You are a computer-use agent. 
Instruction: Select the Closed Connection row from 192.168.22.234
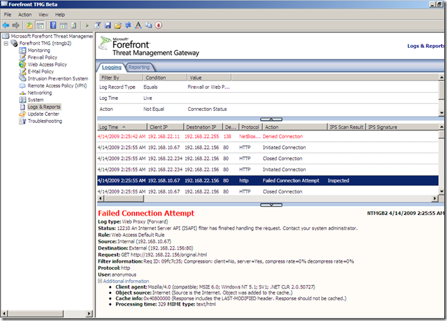click(x=267, y=159)
